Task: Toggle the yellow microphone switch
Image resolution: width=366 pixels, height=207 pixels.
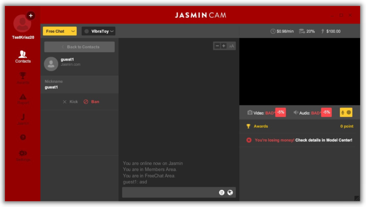Action: point(346,113)
